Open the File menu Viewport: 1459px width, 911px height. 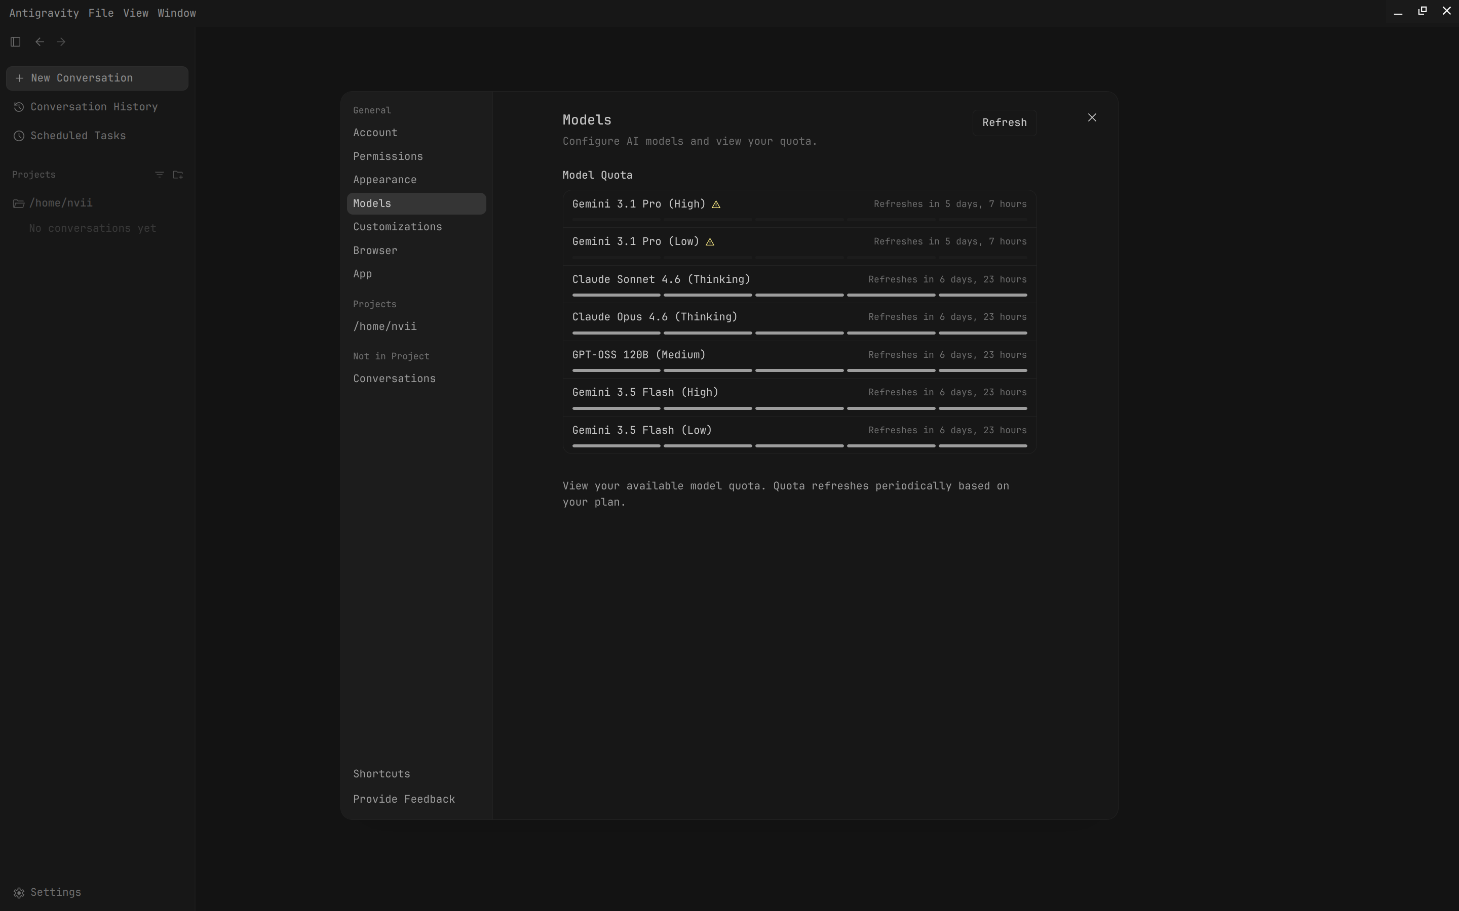[101, 13]
